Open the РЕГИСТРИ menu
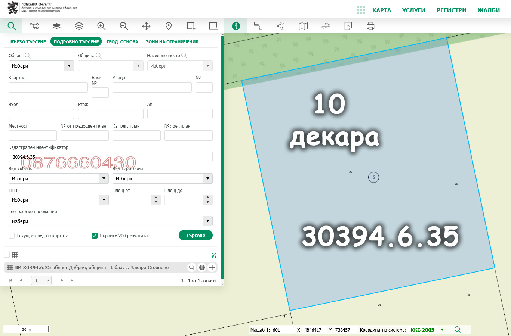511x336 pixels. click(451, 10)
